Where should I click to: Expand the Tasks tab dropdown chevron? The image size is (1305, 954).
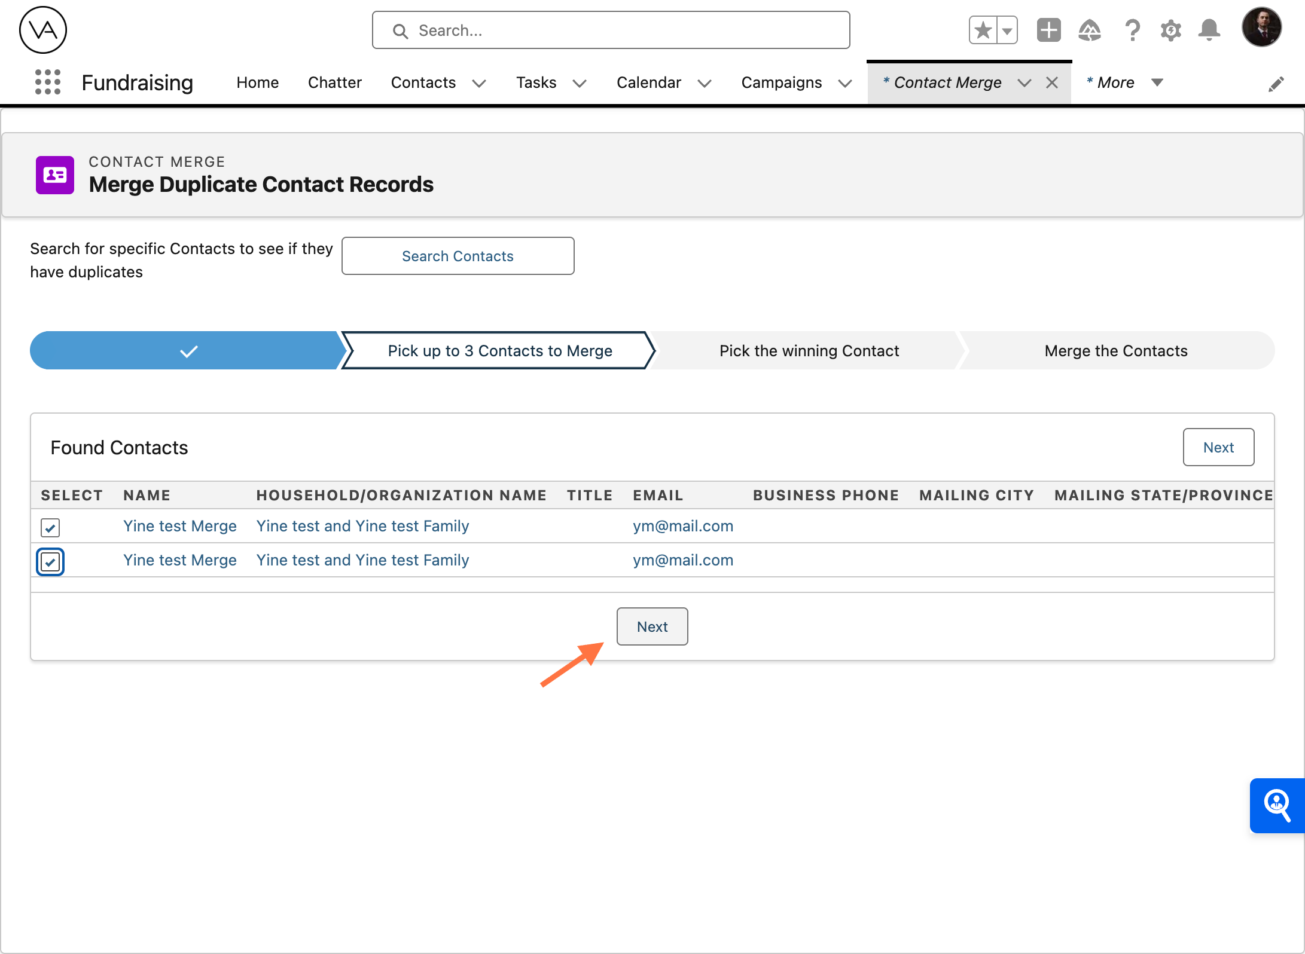point(580,83)
